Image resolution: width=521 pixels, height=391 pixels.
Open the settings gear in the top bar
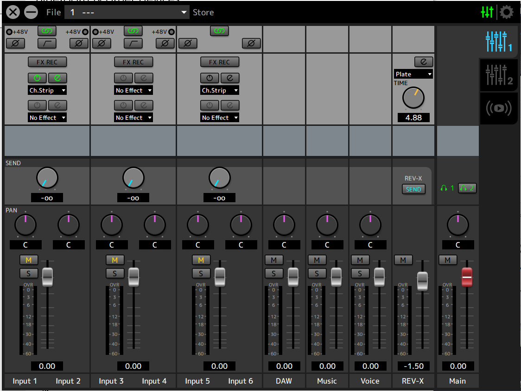click(x=507, y=12)
